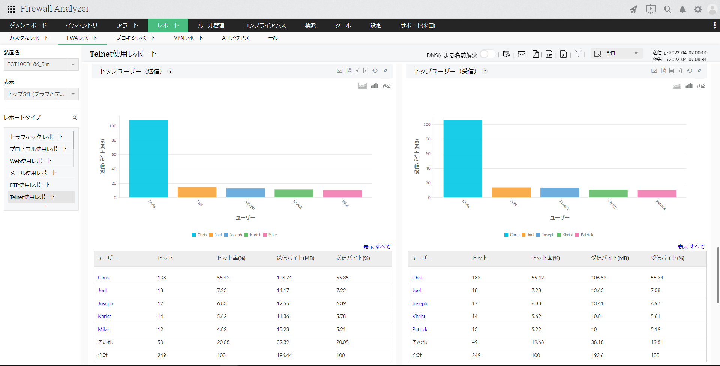This screenshot has width=720, height=366.
Task: Click the schedule report calendar-clock icon
Action: pyautogui.click(x=506, y=54)
